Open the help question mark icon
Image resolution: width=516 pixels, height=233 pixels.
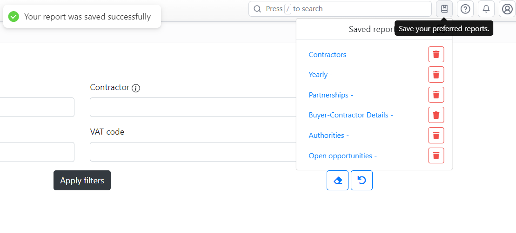(x=465, y=9)
